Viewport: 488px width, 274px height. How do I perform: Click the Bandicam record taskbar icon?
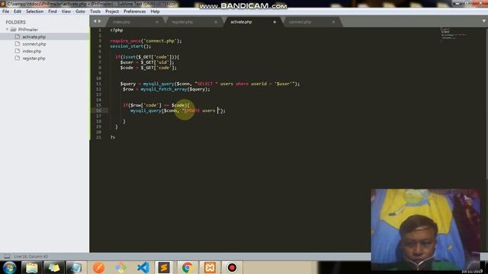click(x=232, y=267)
